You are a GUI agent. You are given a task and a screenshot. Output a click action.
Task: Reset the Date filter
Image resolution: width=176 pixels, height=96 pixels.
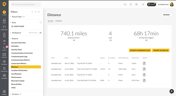tap(41, 23)
